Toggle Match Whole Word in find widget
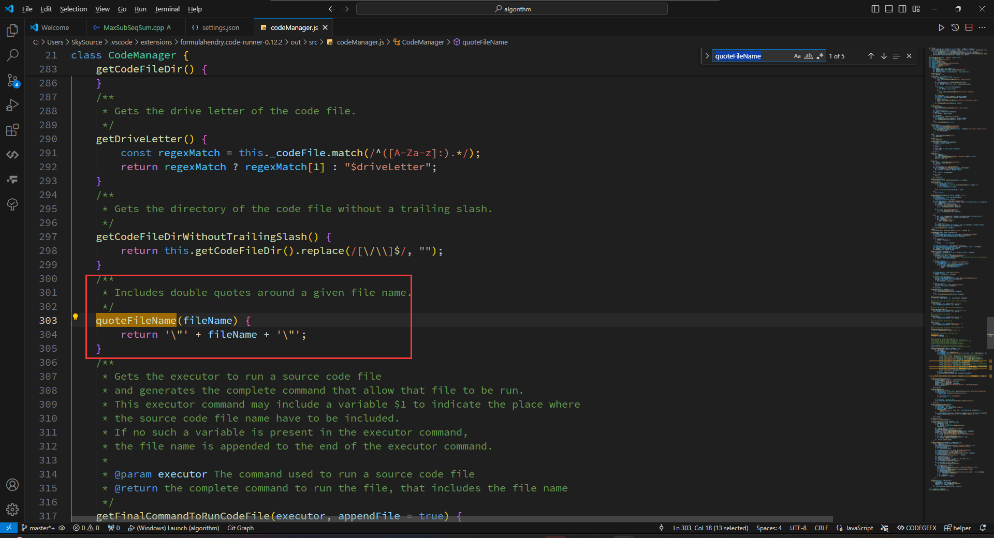Image resolution: width=994 pixels, height=538 pixels. [x=809, y=56]
